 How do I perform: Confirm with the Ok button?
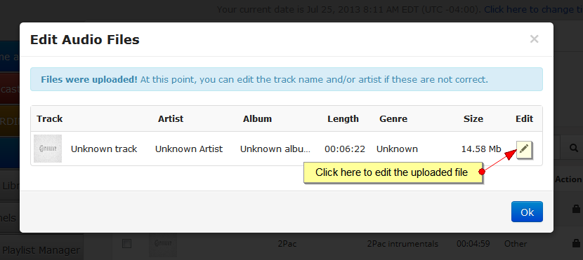click(527, 212)
